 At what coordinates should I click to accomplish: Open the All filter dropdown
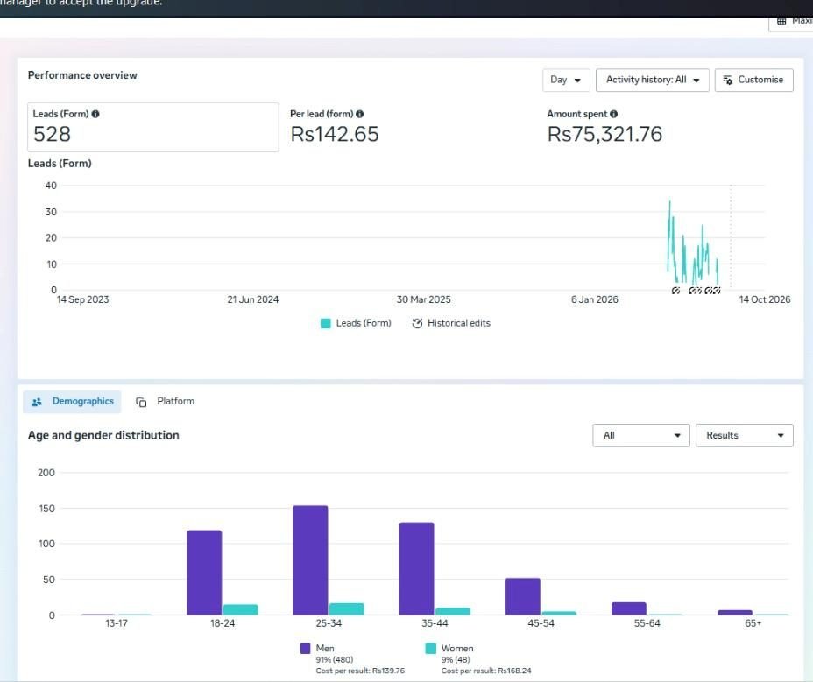[641, 436]
